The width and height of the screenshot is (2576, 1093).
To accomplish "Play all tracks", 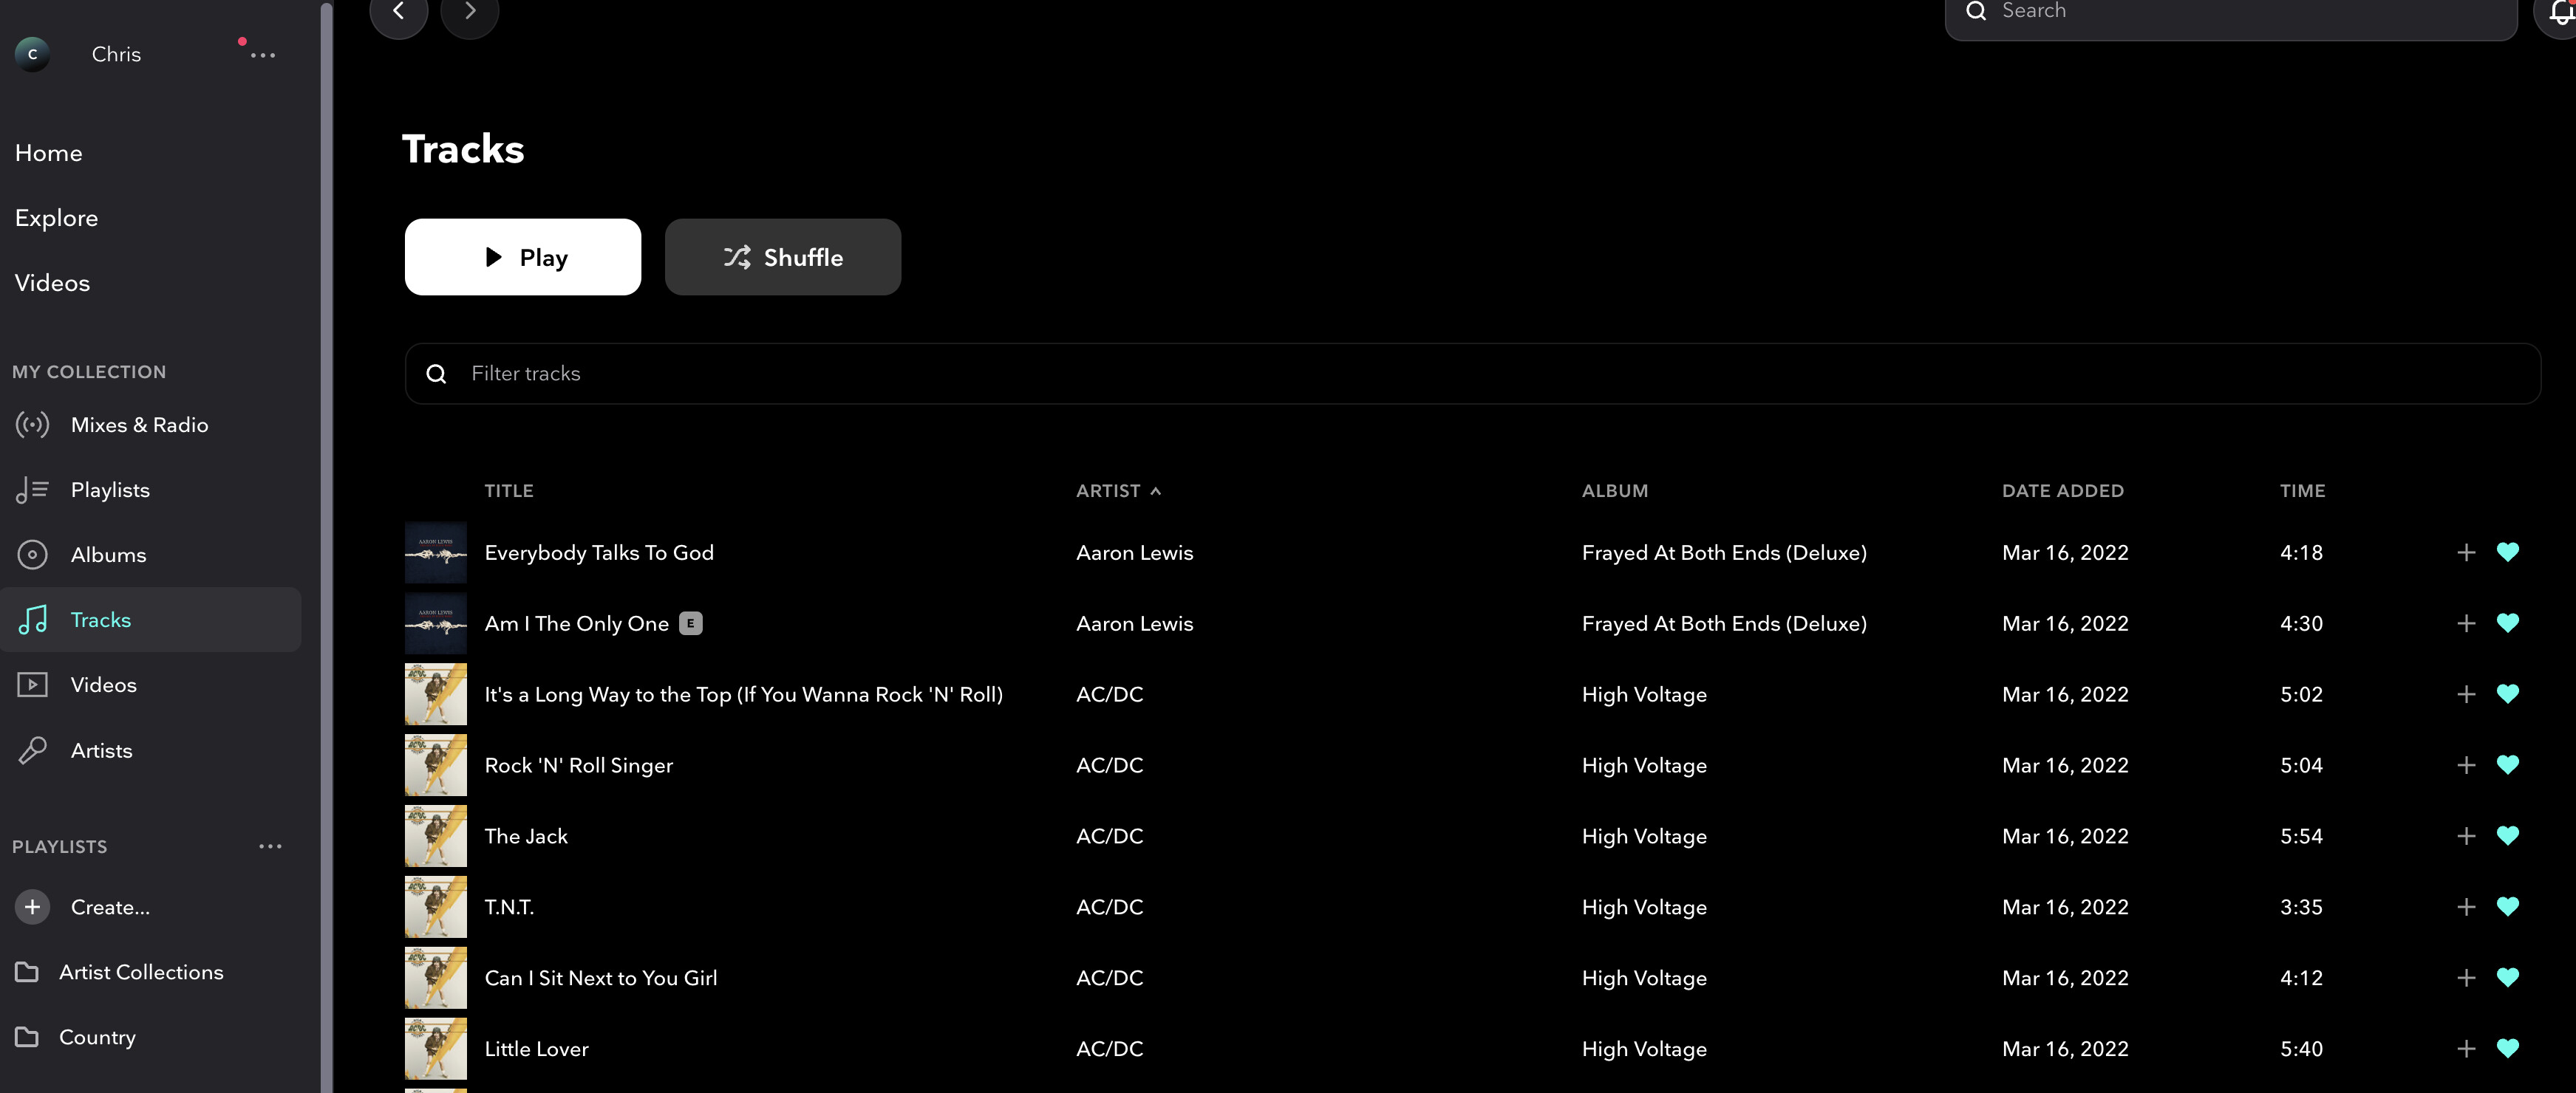I will pyautogui.click(x=522, y=257).
